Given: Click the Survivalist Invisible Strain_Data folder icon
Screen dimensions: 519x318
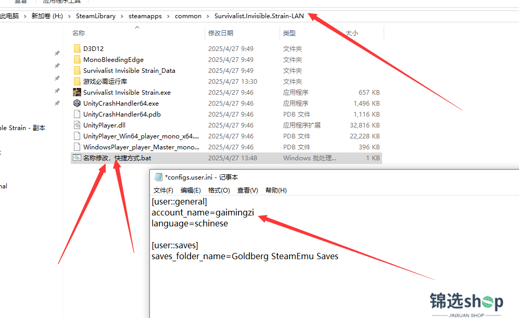Looking at the screenshot, I should (x=77, y=70).
